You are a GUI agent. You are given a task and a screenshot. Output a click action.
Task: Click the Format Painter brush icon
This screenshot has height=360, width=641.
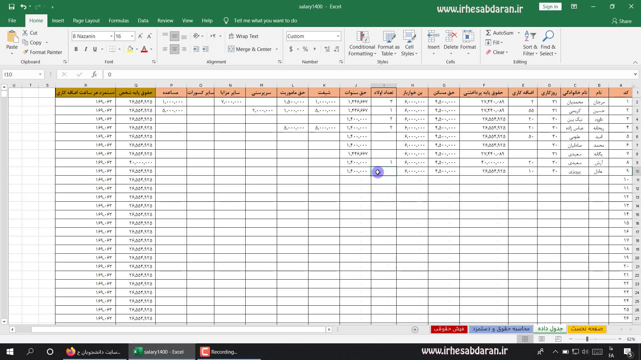pyautogui.click(x=25, y=52)
